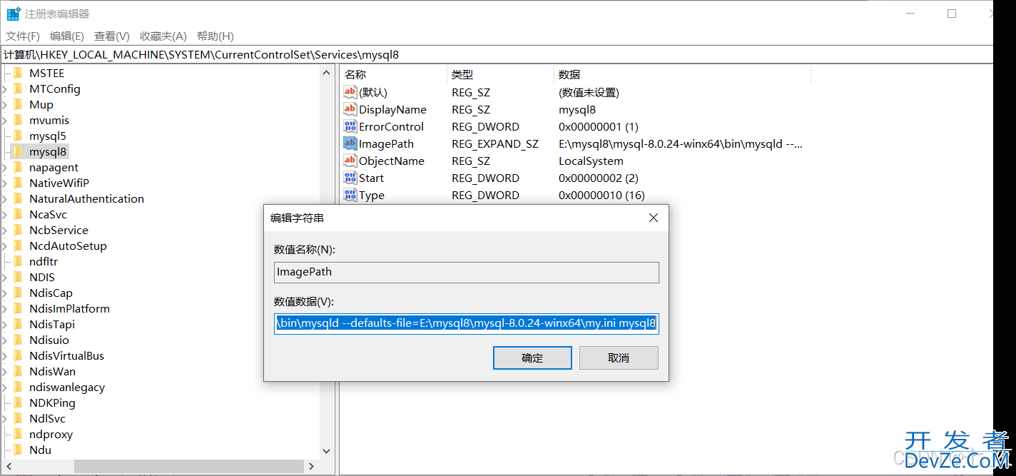Click the DisplayName string value icon
Image resolution: width=1016 pixels, height=476 pixels.
coord(350,108)
